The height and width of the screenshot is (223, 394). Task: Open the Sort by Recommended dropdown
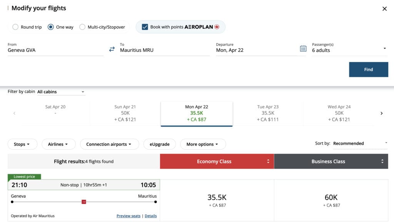pos(359,143)
